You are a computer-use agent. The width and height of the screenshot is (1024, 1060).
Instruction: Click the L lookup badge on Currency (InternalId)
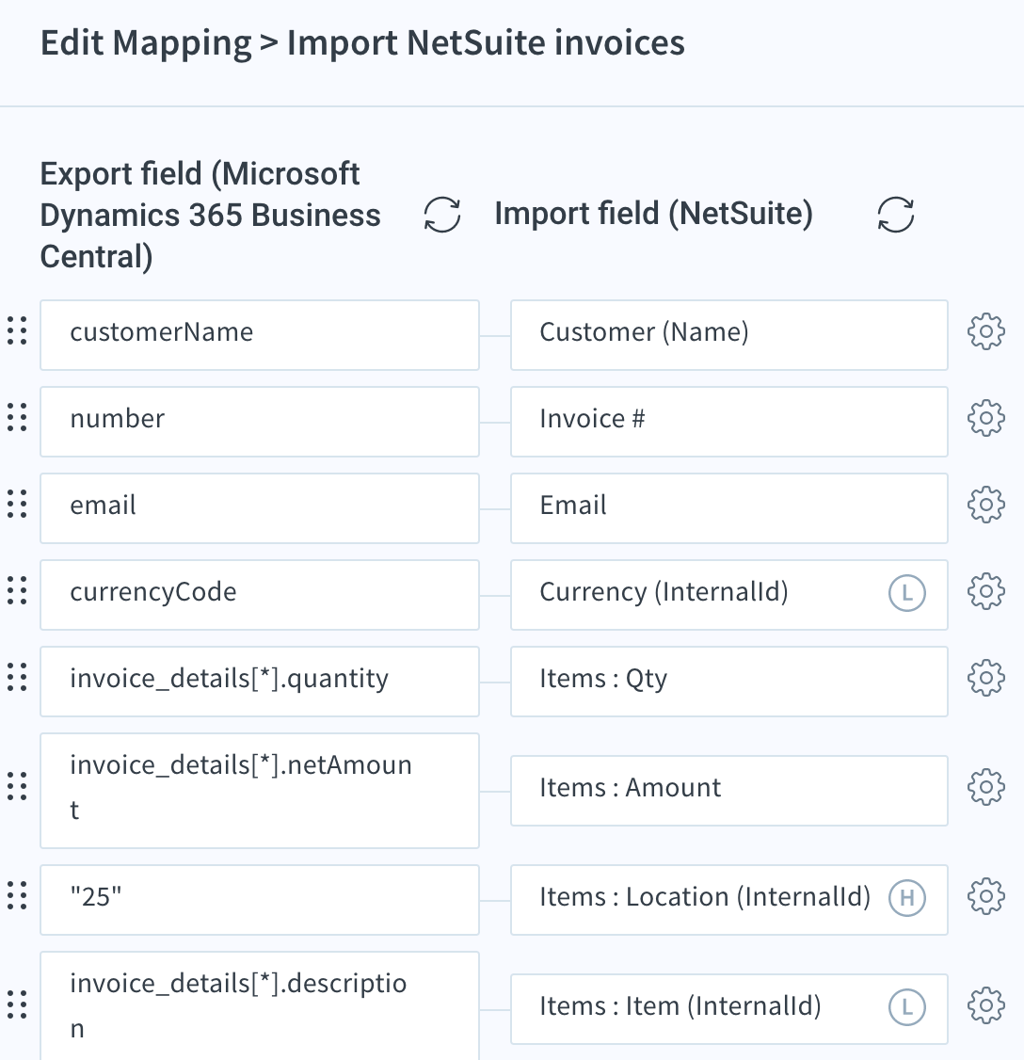[906, 593]
